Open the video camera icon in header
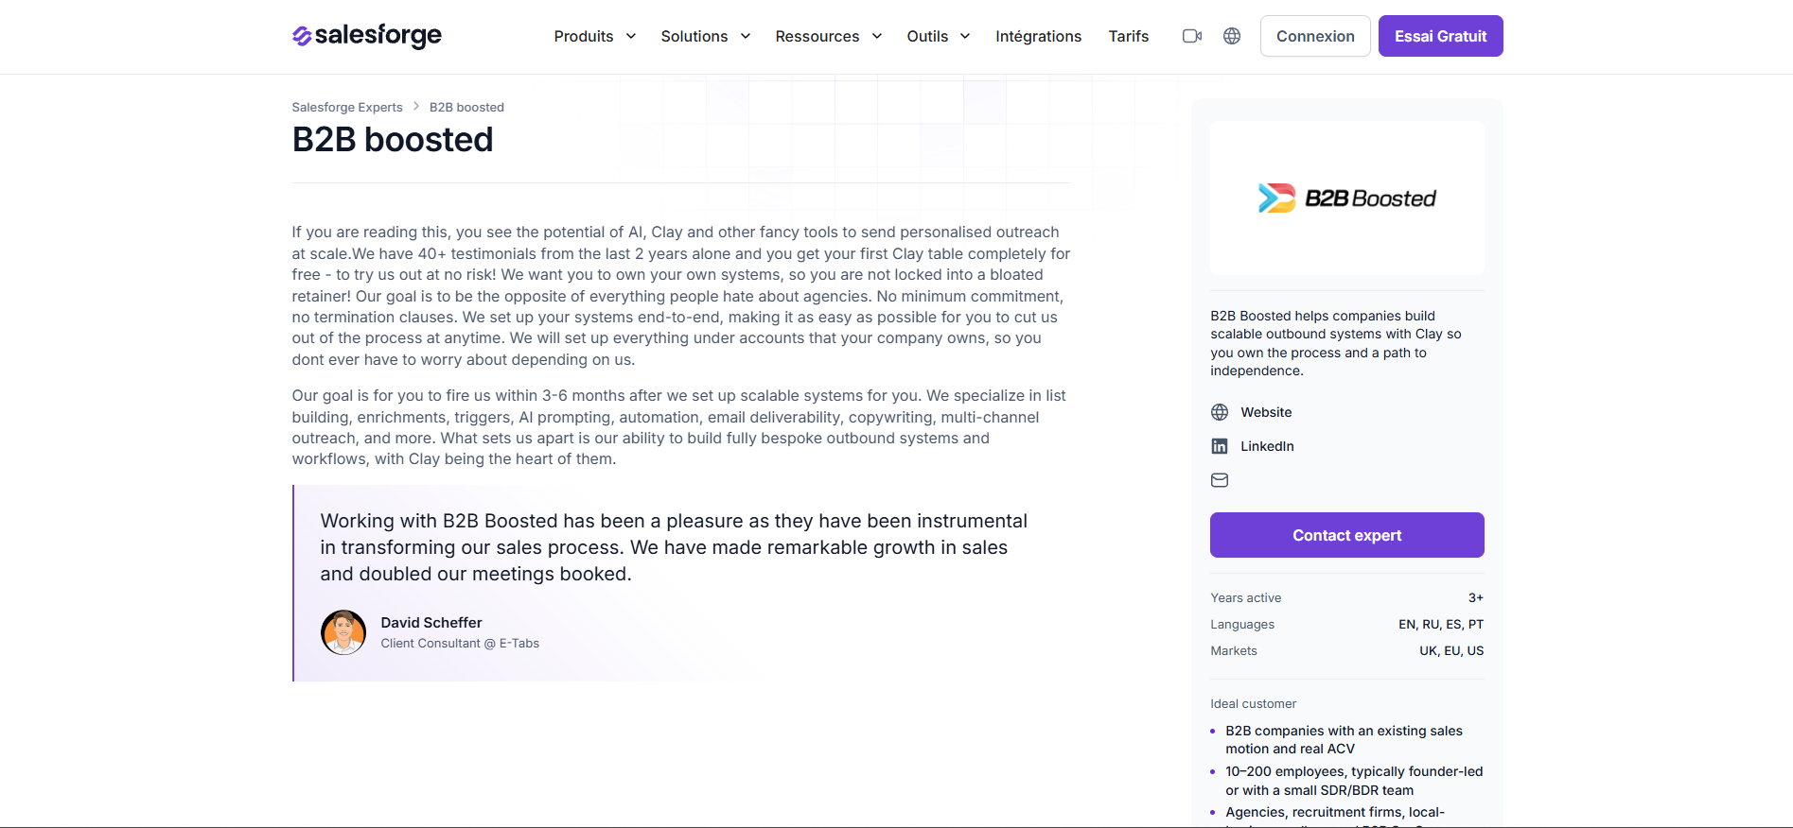This screenshot has height=828, width=1793. (1192, 36)
